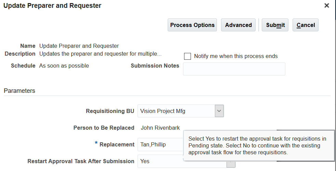Open Process Options
This screenshot has height=171, width=336.
coord(192,25)
